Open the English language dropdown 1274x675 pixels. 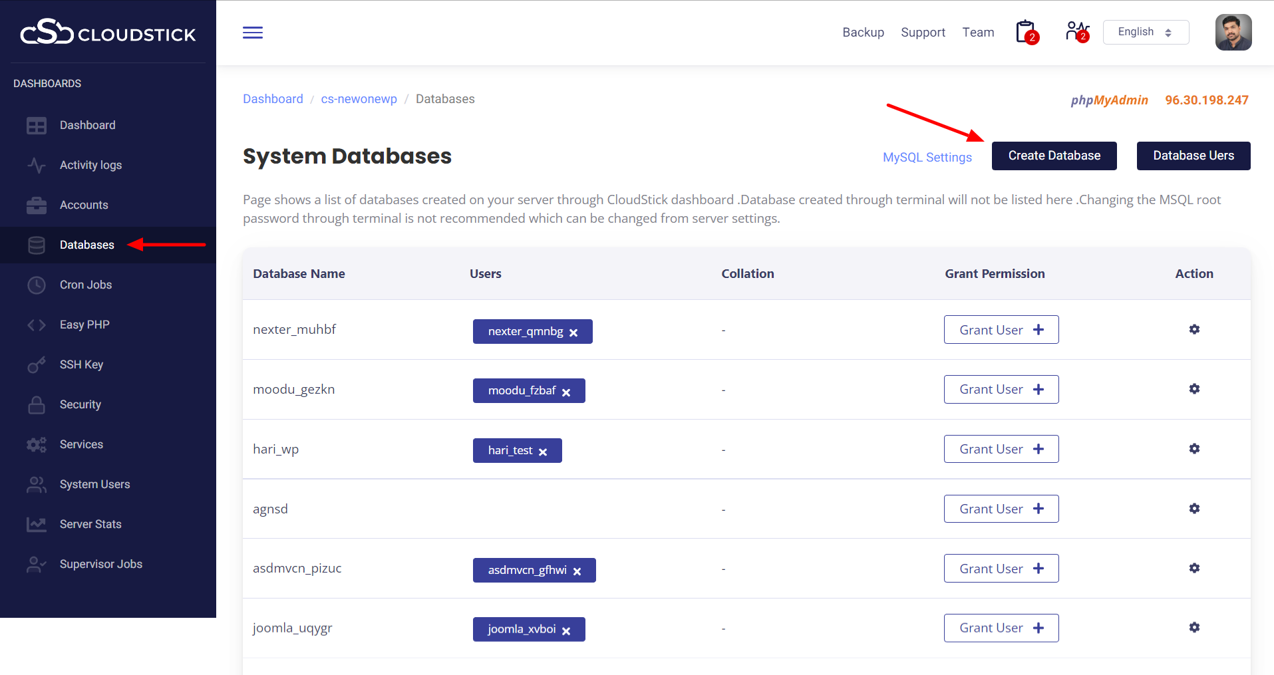coord(1146,32)
